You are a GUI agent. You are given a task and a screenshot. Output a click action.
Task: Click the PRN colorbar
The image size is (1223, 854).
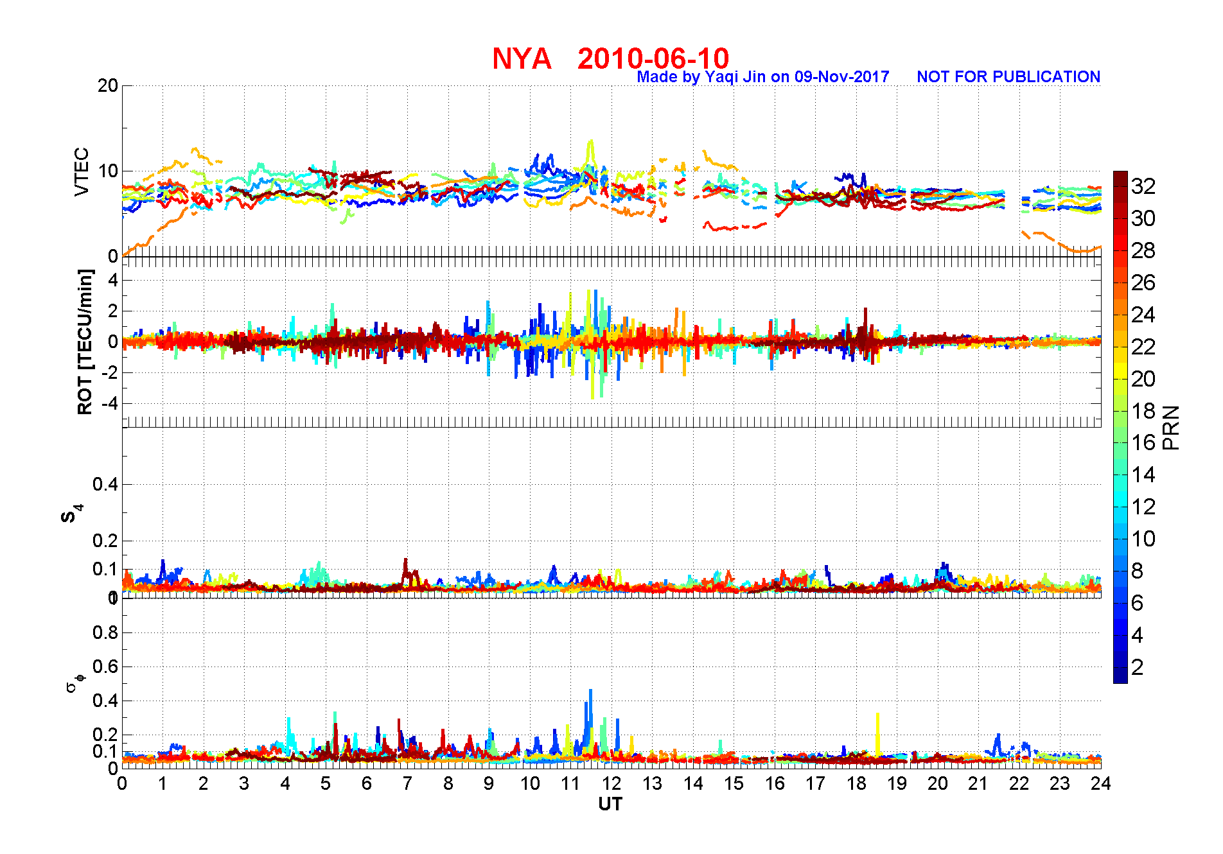pos(1120,427)
